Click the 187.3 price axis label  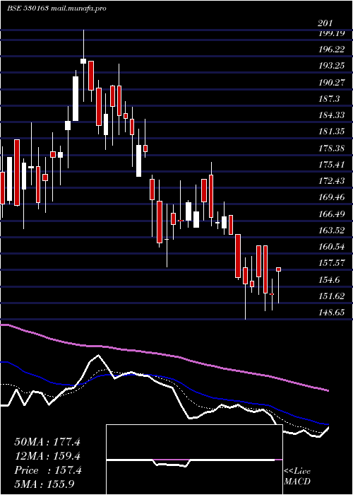point(329,99)
